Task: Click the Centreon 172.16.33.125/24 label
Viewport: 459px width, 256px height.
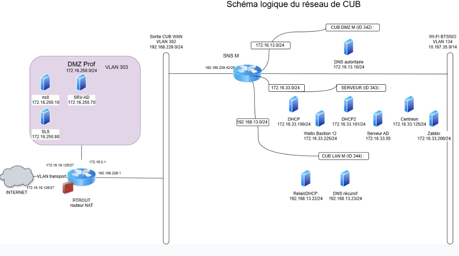Action: 409,122
